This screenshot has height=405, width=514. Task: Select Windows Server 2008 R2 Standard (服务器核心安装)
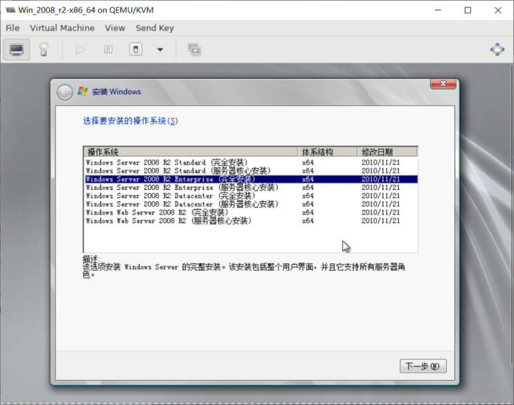pos(251,171)
